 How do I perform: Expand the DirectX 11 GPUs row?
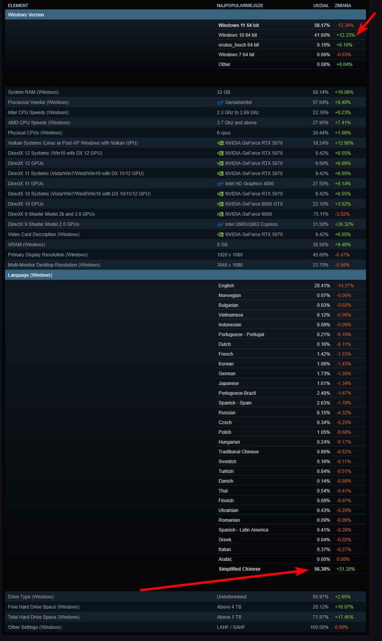(x=186, y=184)
